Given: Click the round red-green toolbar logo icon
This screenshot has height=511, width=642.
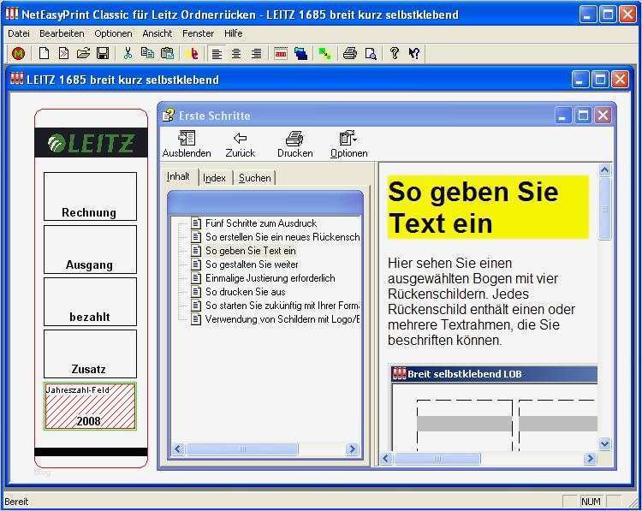Looking at the screenshot, I should point(18,54).
